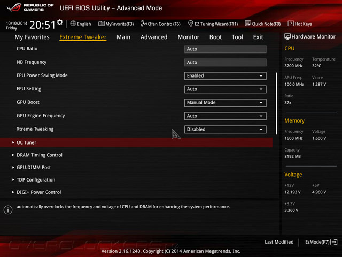Screen dimensions: 342x257
Task: Switch to My Favorites tab
Action: click(32, 37)
